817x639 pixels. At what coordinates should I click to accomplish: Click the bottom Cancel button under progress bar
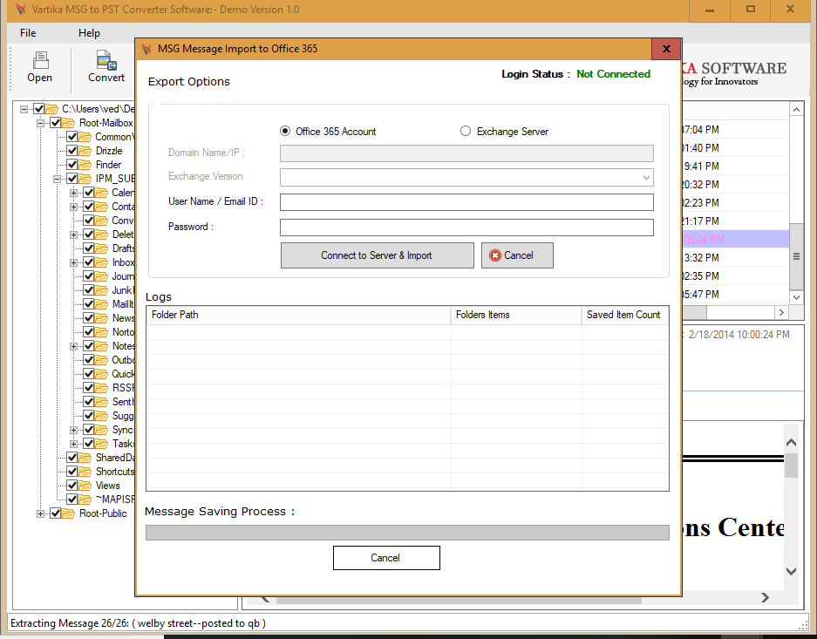tap(386, 558)
